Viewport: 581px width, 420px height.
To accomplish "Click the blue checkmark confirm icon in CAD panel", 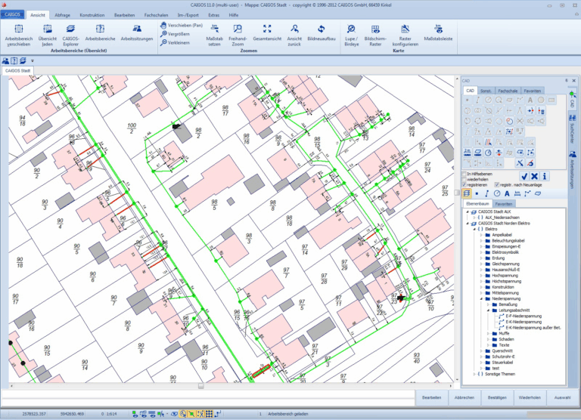I will [523, 176].
